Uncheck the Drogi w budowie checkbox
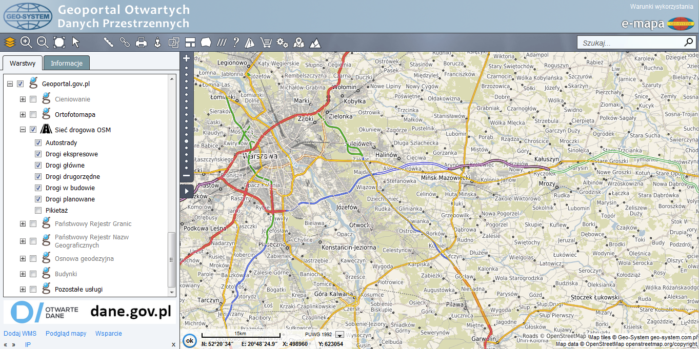This screenshot has height=349, width=699. pos(38,188)
